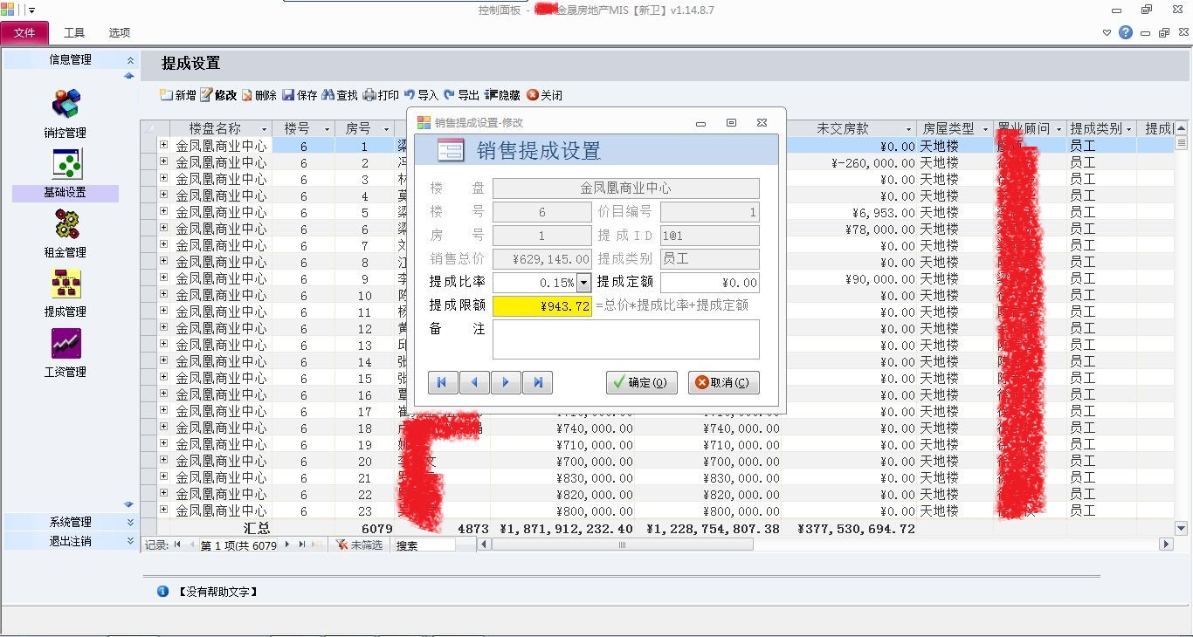Click the yellow 提成限额 field
Screen dimensions: 1193x637
coord(542,306)
